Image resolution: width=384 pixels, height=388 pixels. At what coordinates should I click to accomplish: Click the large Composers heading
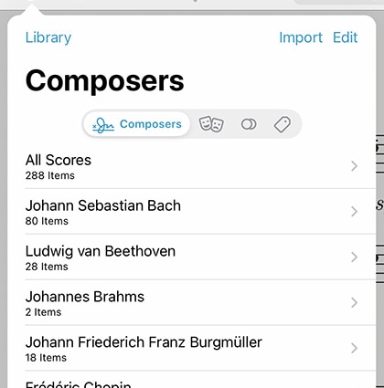click(105, 81)
